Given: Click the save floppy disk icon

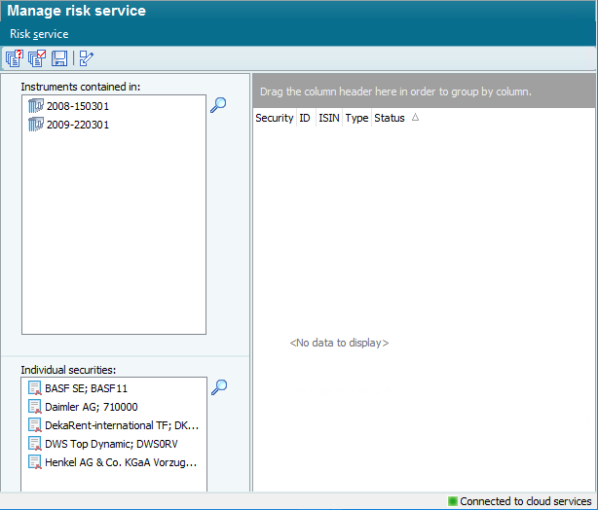Looking at the screenshot, I should (59, 58).
